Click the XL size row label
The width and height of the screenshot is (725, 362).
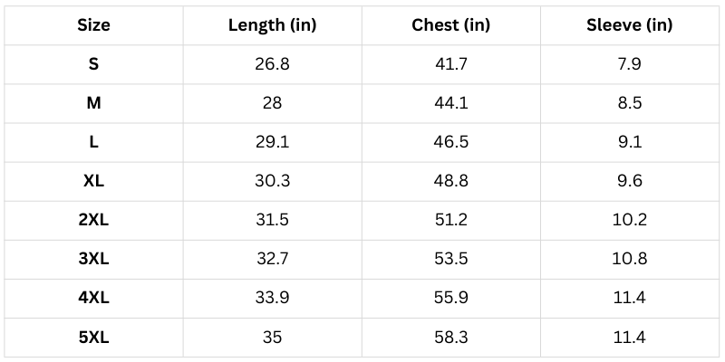click(94, 181)
